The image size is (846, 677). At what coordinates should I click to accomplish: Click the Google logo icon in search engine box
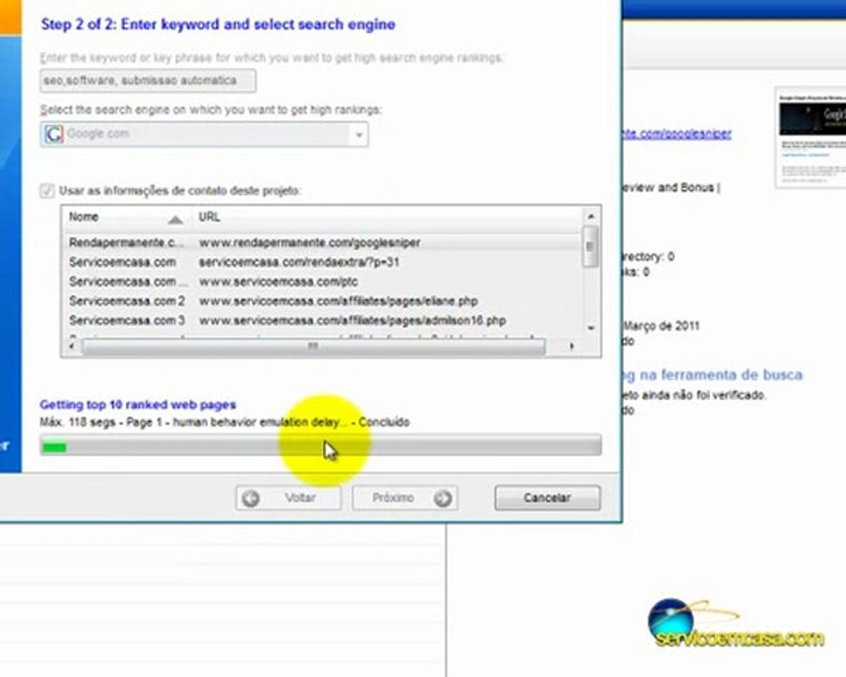54,134
